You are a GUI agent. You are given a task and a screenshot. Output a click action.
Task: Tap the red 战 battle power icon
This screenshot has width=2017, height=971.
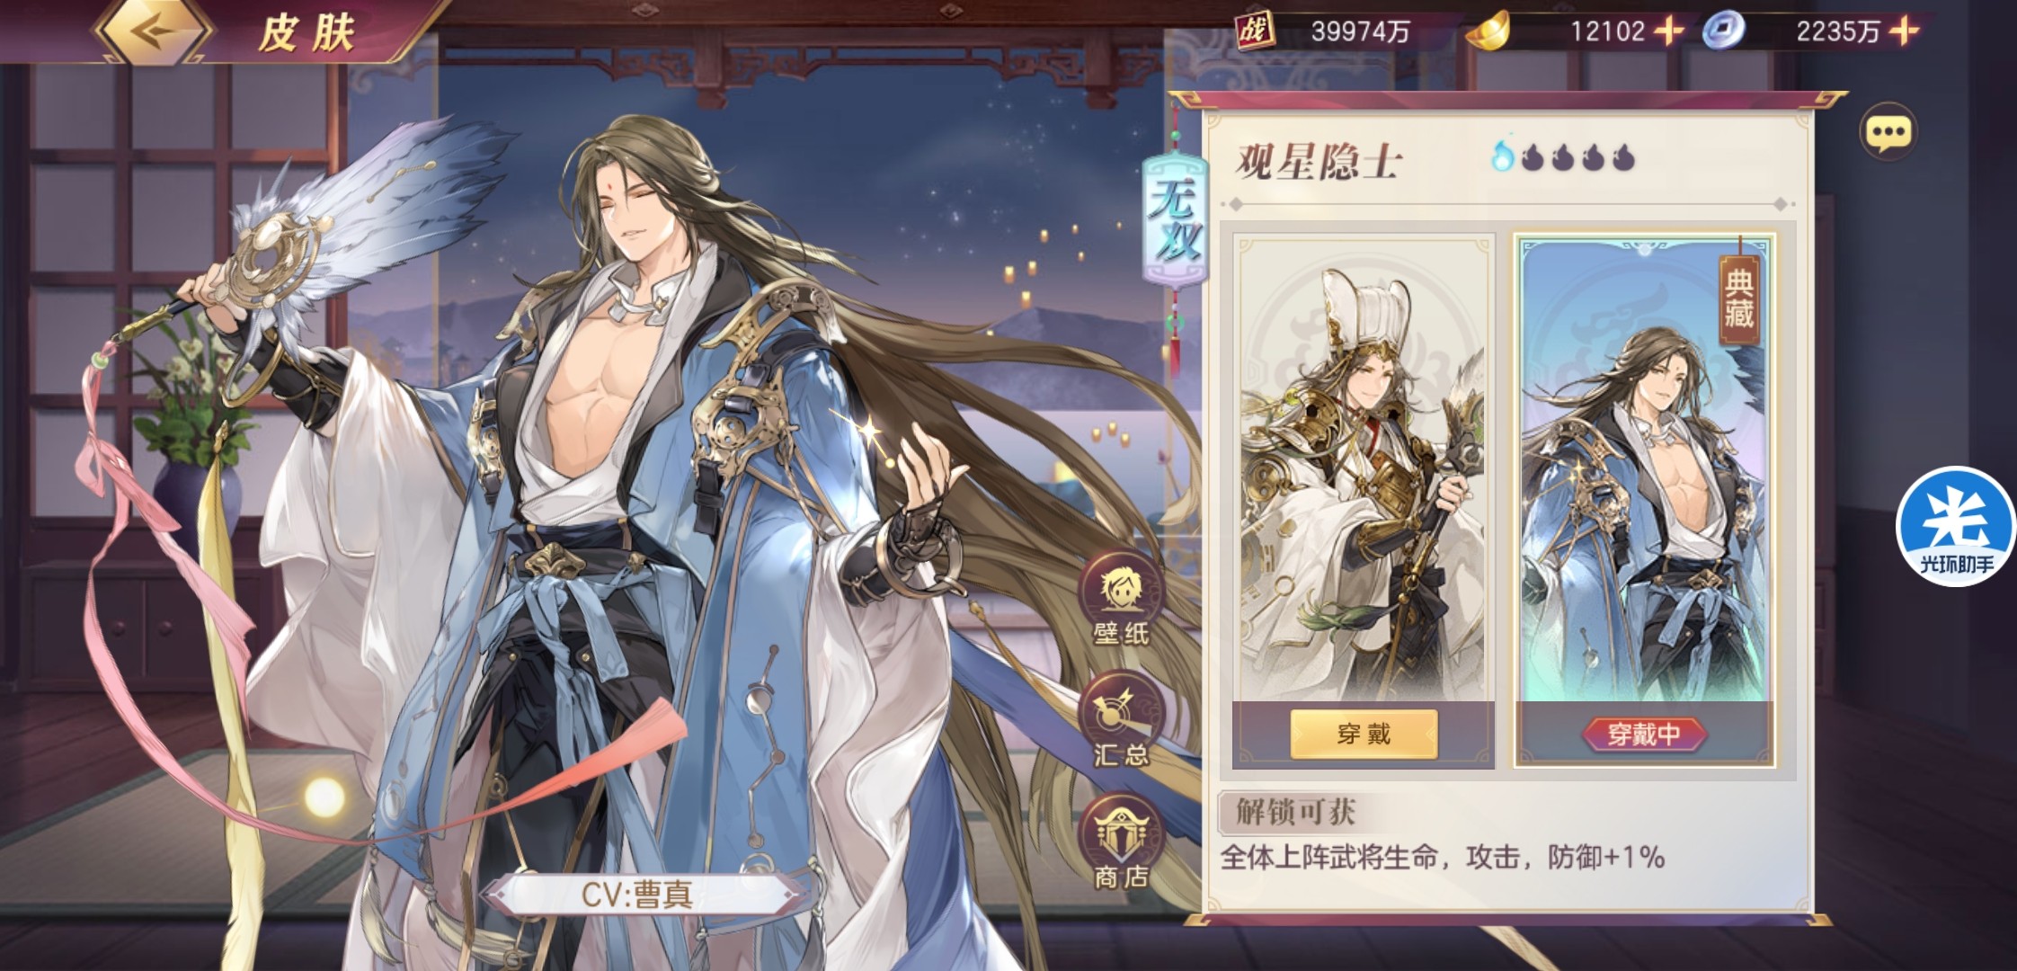point(1255,31)
